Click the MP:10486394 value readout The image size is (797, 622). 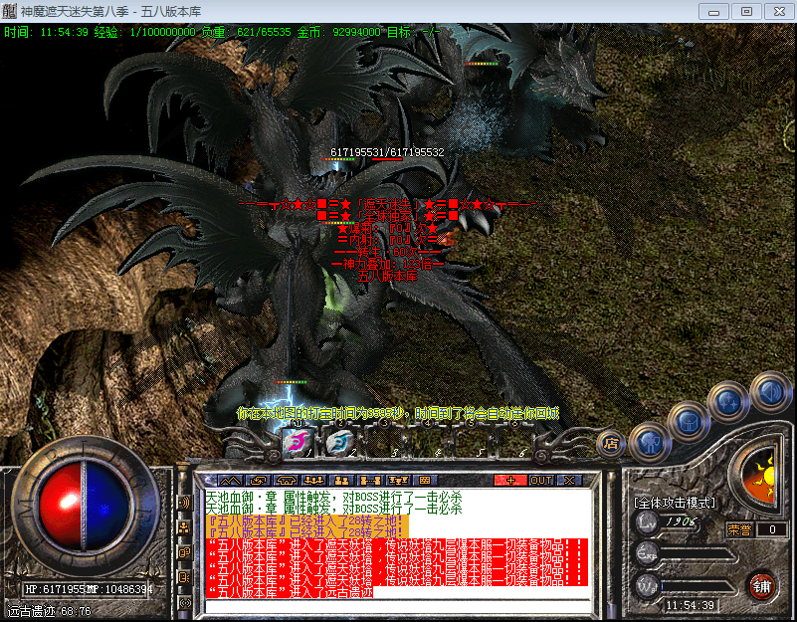120,589
